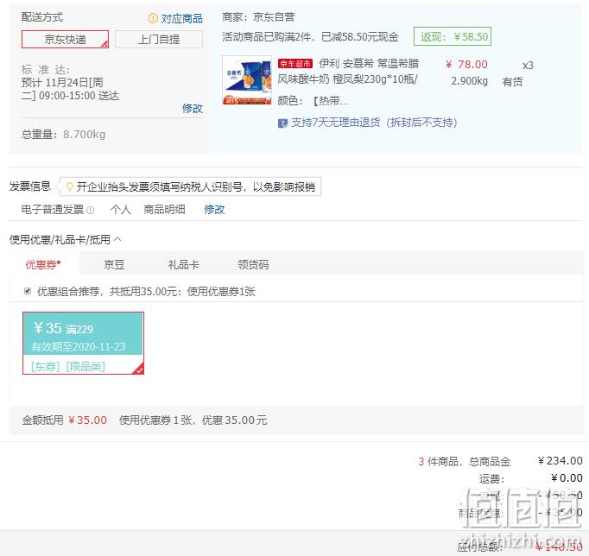Click 修改 under delivery time
589x556 pixels.
[193, 109]
